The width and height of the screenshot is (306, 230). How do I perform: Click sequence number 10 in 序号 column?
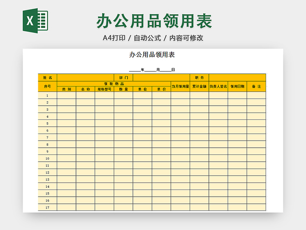tap(48, 159)
